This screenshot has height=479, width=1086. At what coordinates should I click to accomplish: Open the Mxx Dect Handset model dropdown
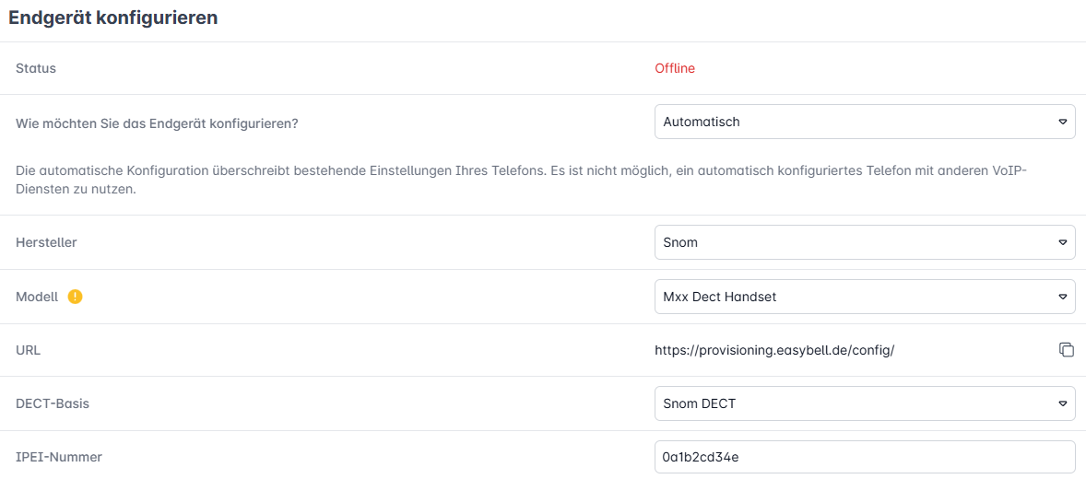point(864,297)
